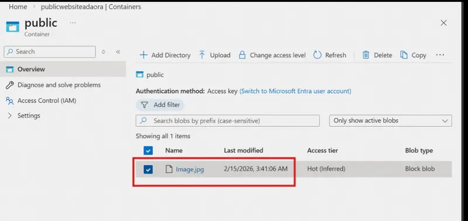Click the Change access level lock icon

point(242,55)
